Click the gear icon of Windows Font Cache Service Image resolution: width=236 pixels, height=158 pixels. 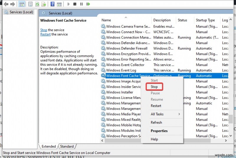[x=103, y=76]
